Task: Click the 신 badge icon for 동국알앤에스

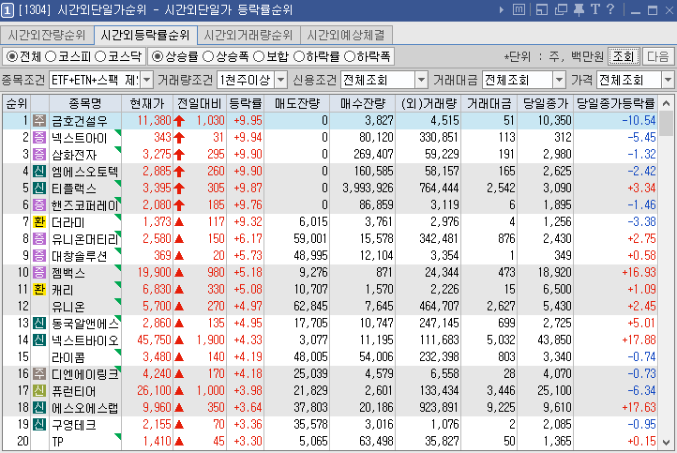Action: click(x=39, y=323)
